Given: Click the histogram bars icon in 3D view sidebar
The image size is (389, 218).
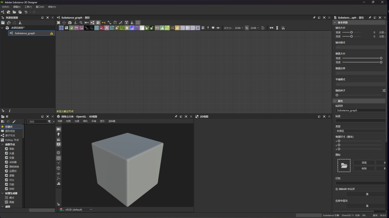Looking at the screenshot, I should 59,183.
